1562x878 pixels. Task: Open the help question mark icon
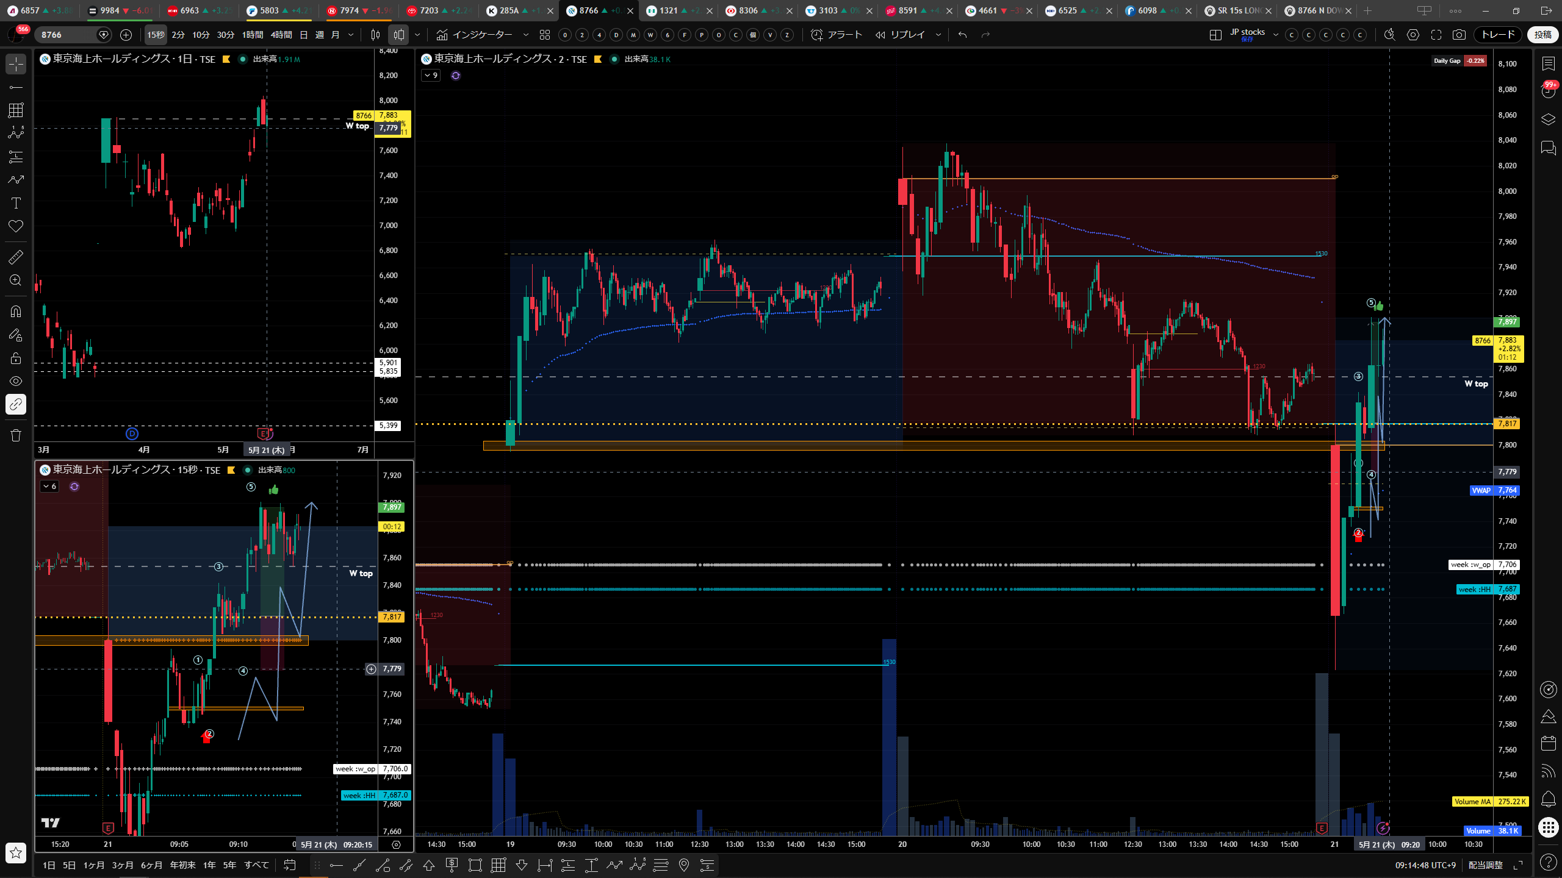[1548, 862]
